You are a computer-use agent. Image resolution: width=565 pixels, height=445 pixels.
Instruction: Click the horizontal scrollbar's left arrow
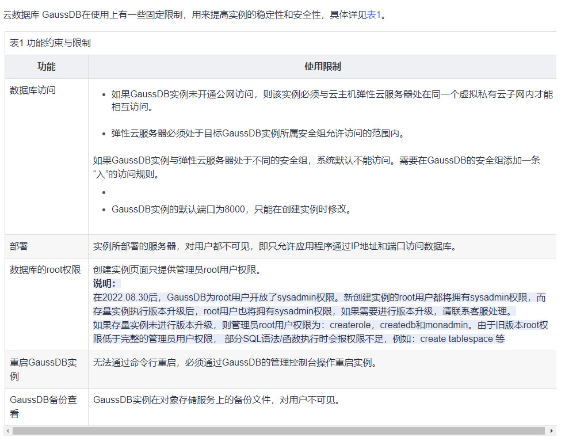point(7,431)
